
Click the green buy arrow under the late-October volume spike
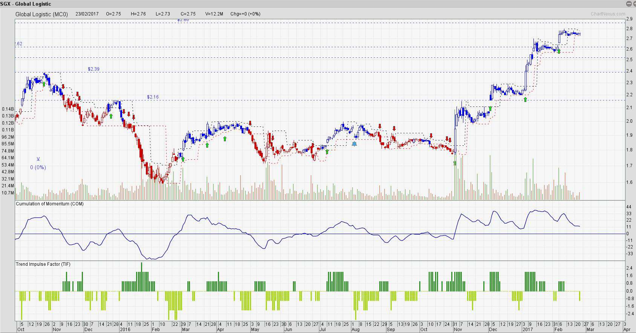click(x=455, y=163)
